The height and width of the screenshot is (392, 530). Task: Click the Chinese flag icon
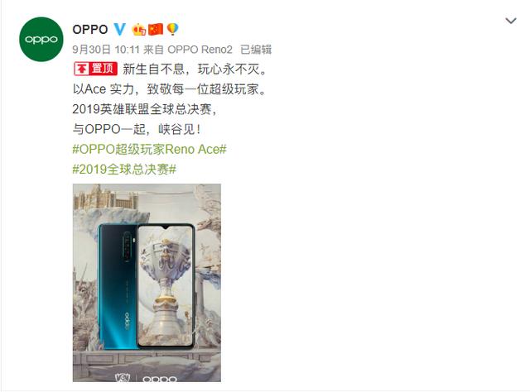pos(156,30)
